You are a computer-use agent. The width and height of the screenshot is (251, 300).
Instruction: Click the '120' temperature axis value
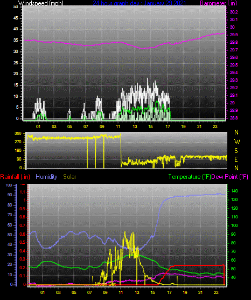click(x=234, y=208)
